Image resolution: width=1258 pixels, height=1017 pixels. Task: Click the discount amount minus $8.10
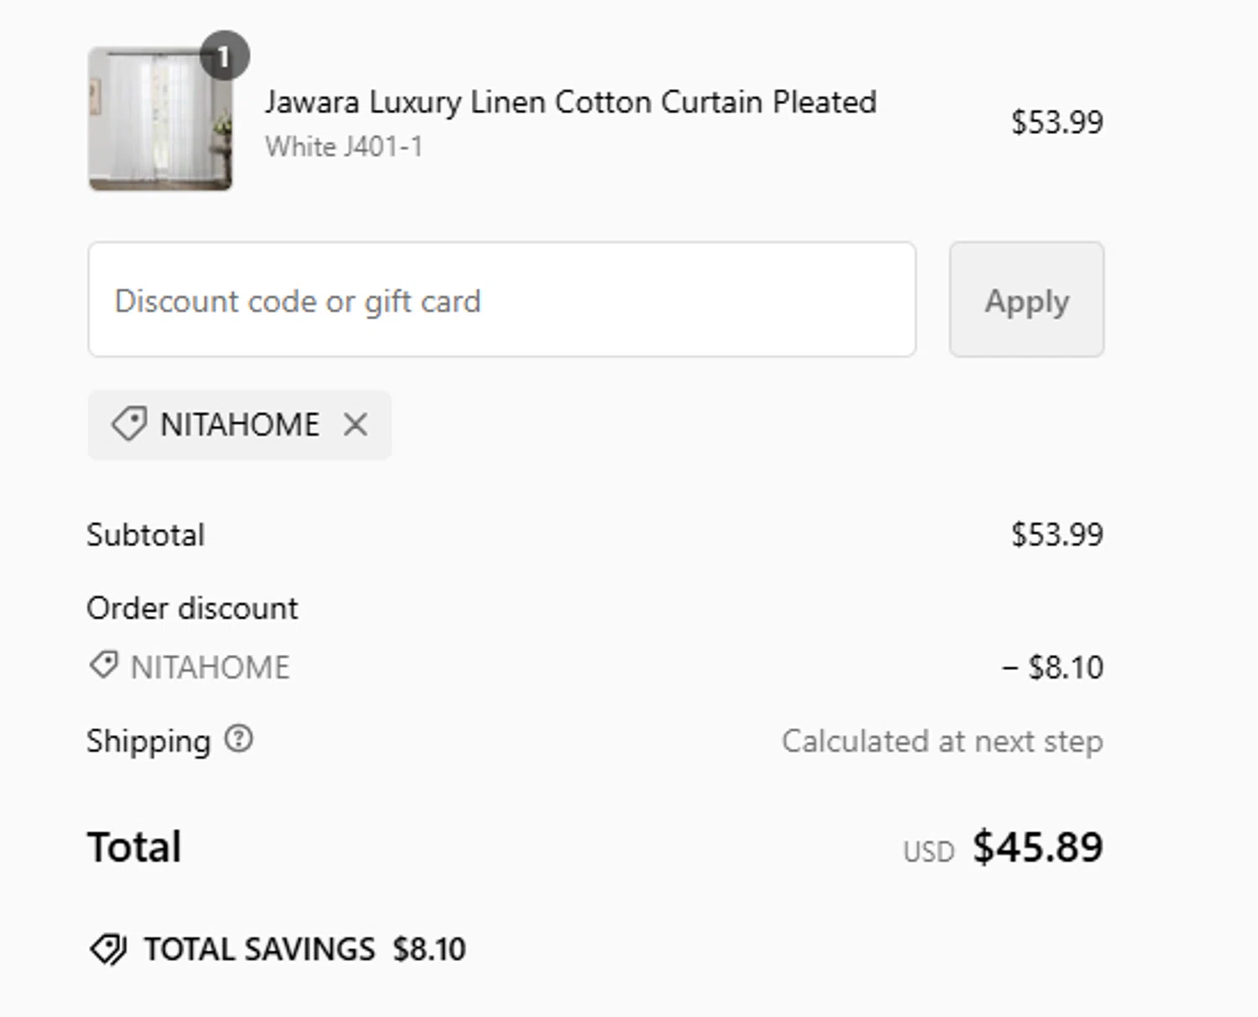coord(1053,667)
